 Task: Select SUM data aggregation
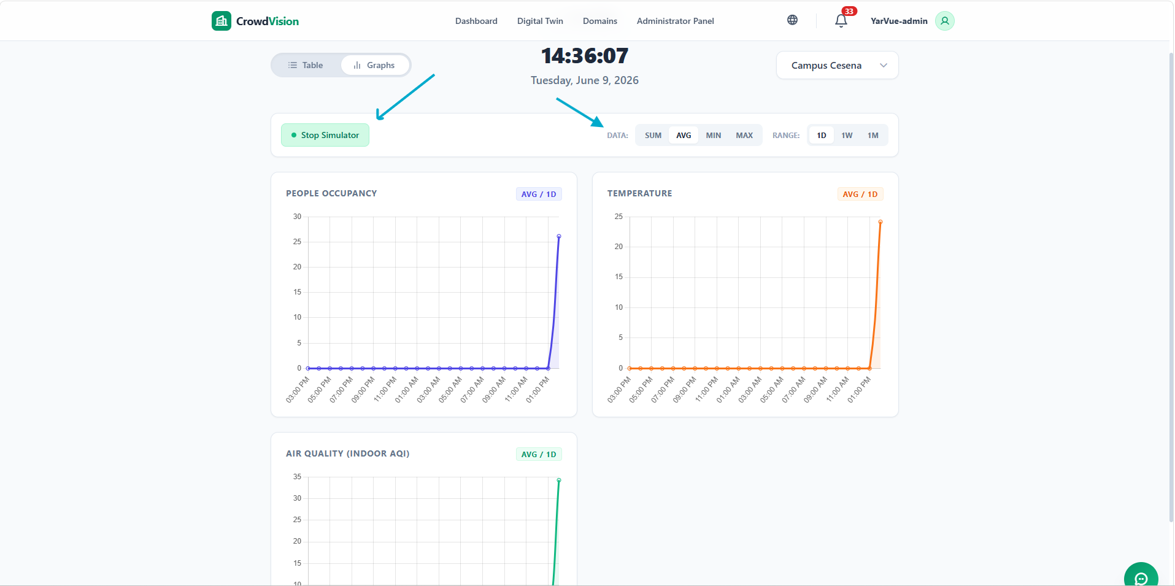pyautogui.click(x=653, y=136)
